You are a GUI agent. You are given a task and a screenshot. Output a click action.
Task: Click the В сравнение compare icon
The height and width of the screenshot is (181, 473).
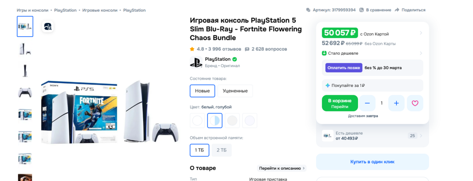(x=362, y=10)
